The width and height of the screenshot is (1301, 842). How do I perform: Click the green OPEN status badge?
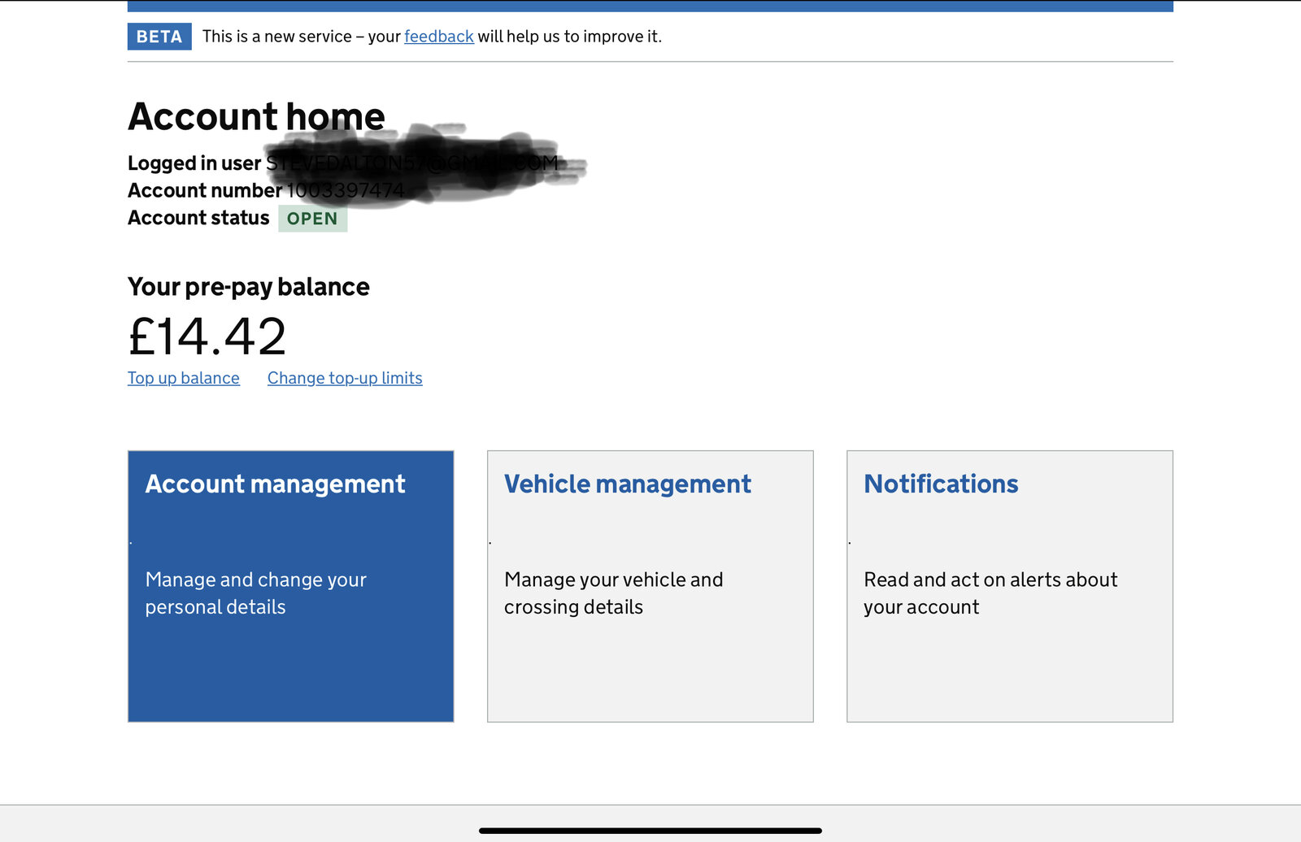pyautogui.click(x=312, y=219)
